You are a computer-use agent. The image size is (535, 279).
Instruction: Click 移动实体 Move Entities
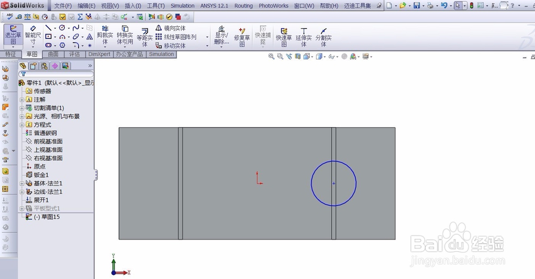(171, 45)
